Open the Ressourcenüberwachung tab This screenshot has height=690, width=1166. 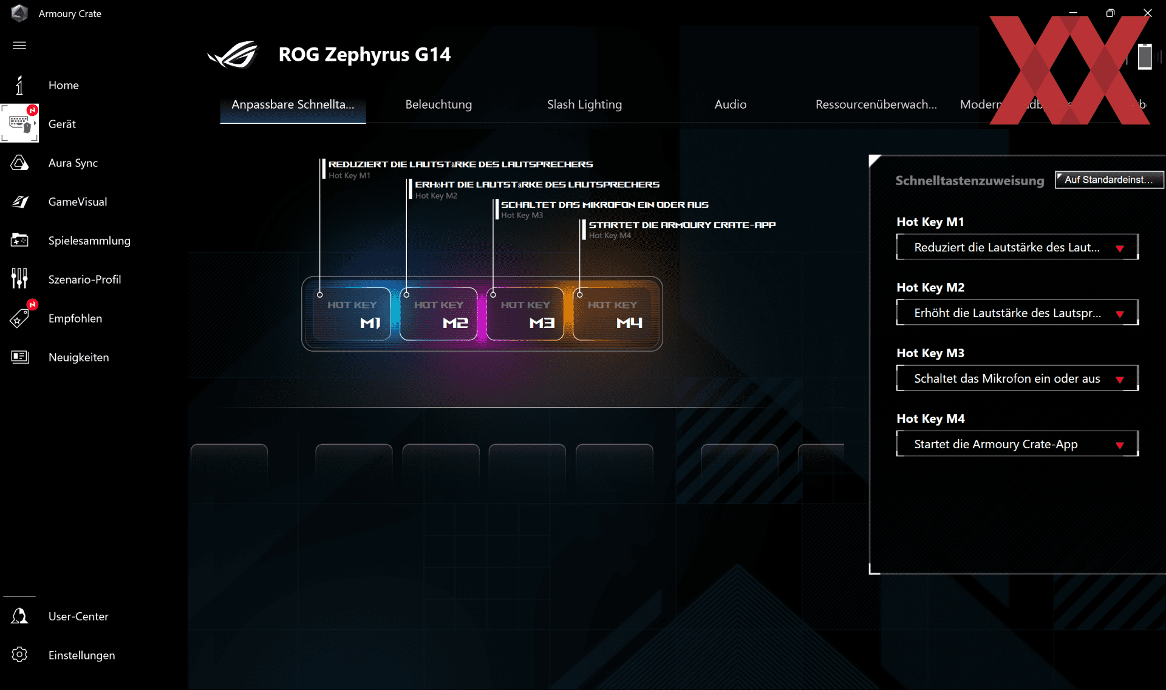point(876,104)
